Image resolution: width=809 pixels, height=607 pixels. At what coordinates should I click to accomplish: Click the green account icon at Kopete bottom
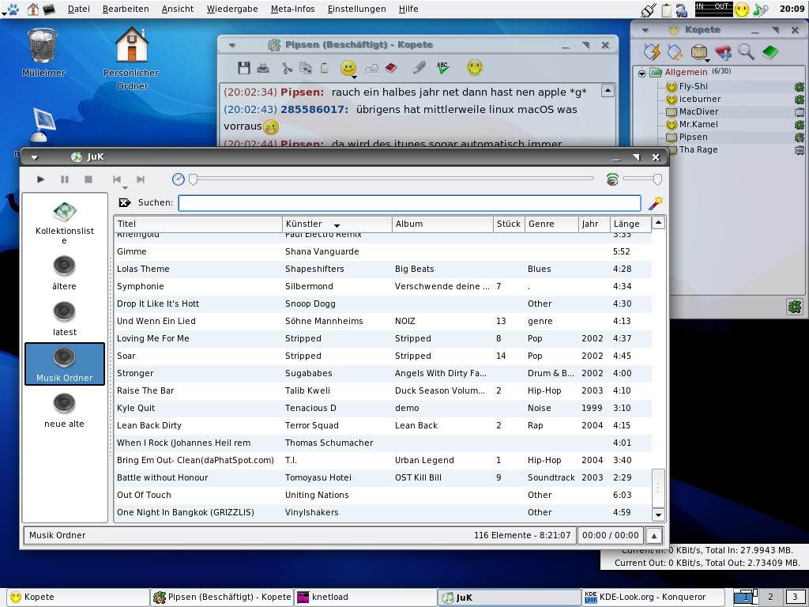795,307
